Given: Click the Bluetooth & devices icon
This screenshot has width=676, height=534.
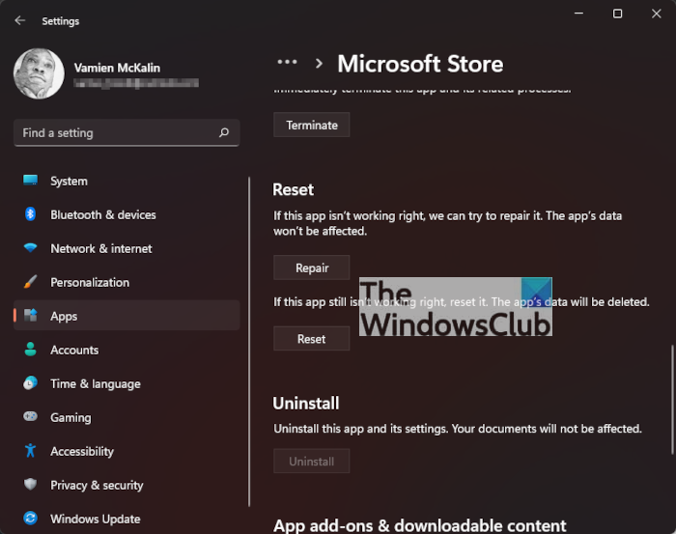Looking at the screenshot, I should coord(31,214).
